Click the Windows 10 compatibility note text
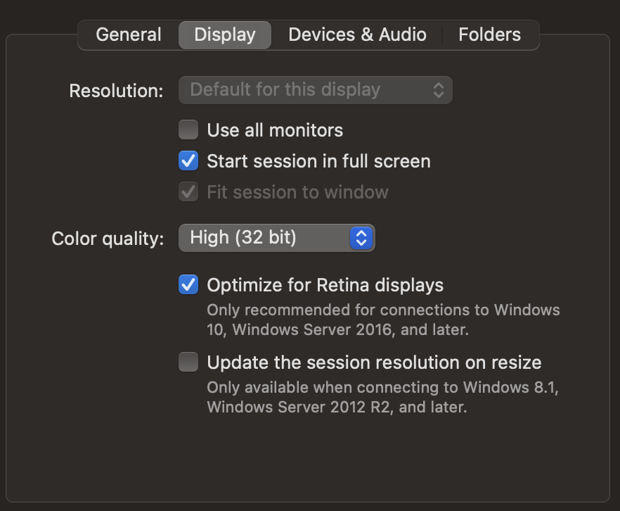Image resolution: width=620 pixels, height=511 pixels. pyautogui.click(x=383, y=320)
